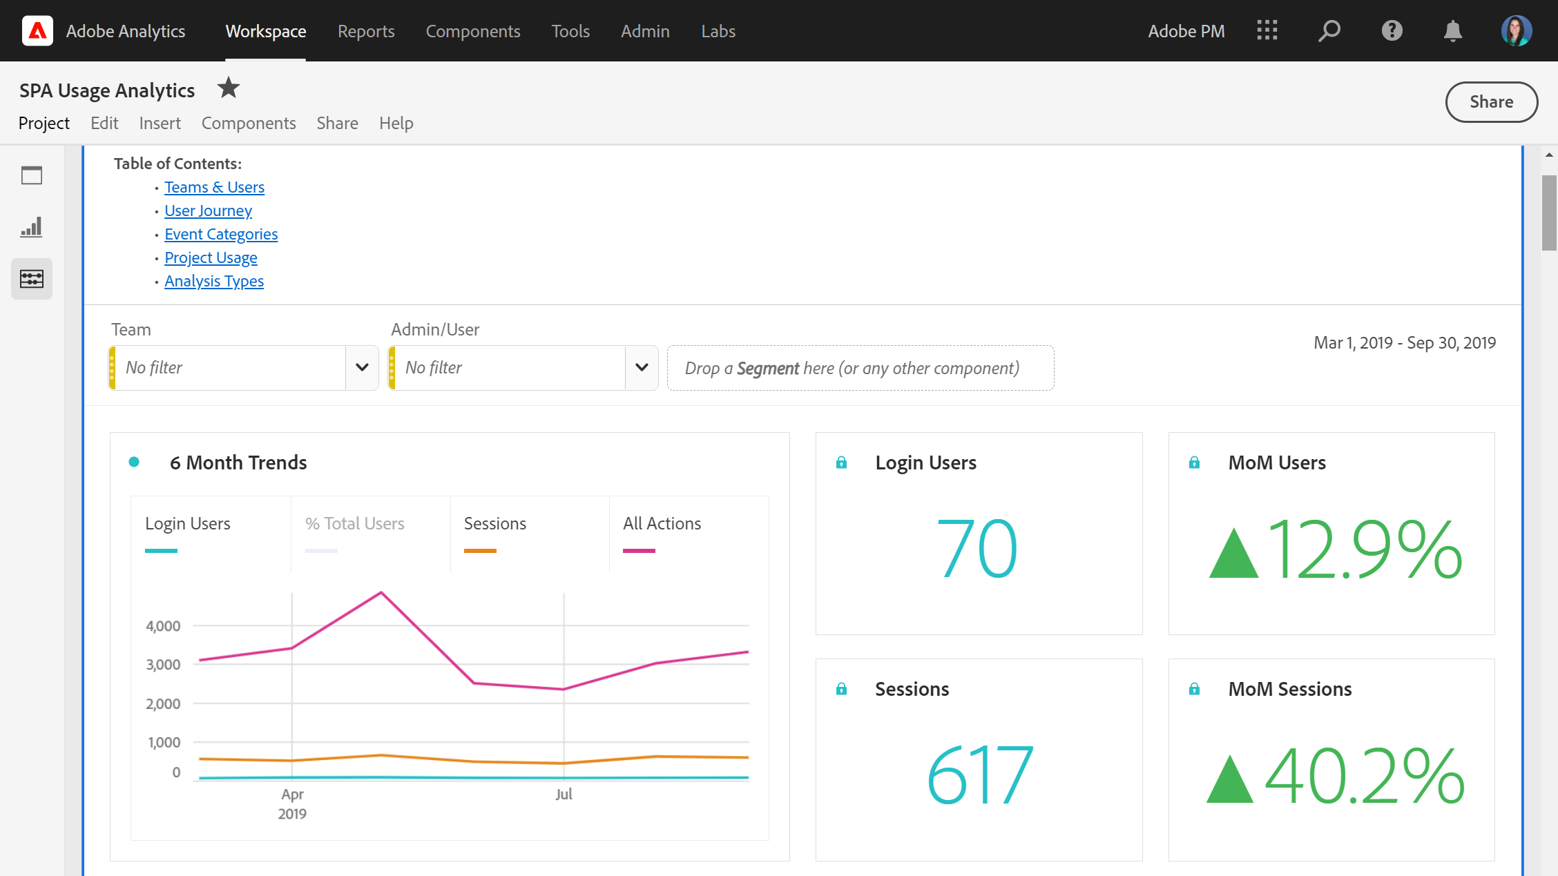
Task: Click the user profile avatar
Action: (x=1516, y=31)
